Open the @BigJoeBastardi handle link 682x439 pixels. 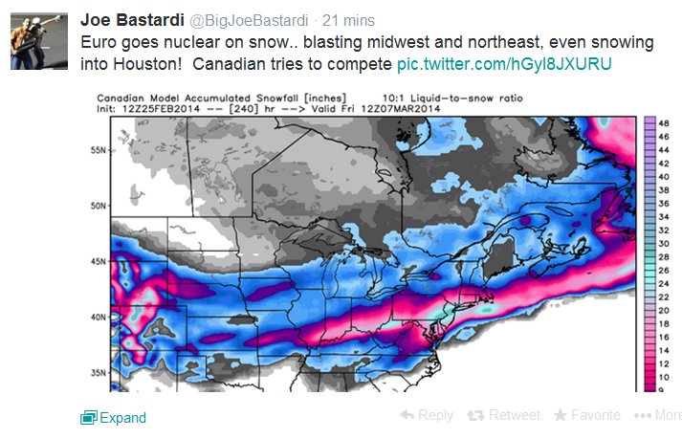[x=249, y=20]
